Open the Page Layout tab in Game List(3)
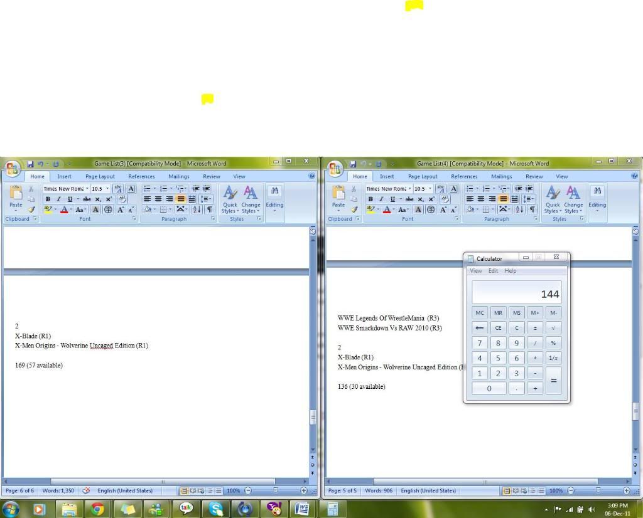This screenshot has height=518, width=643. [100, 177]
